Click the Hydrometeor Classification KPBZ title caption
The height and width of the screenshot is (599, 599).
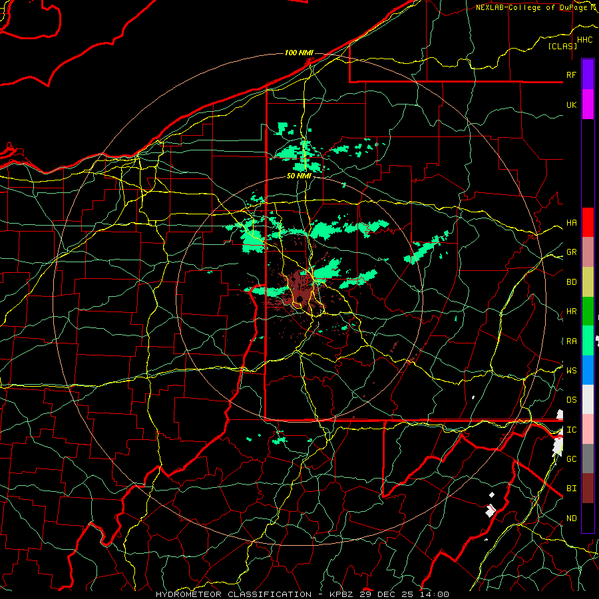pyautogui.click(x=302, y=594)
